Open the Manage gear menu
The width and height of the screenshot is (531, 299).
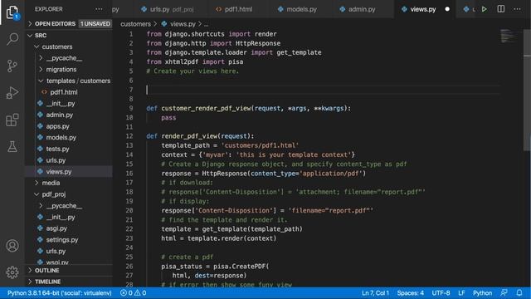[x=12, y=272]
